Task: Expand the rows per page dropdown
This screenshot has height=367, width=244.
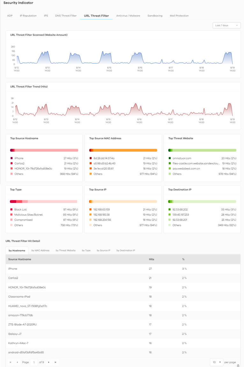Action: click(217, 362)
